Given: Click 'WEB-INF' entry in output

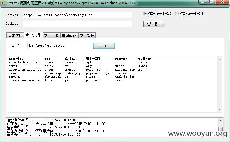Looking at the screenshot, I should [144, 66].
